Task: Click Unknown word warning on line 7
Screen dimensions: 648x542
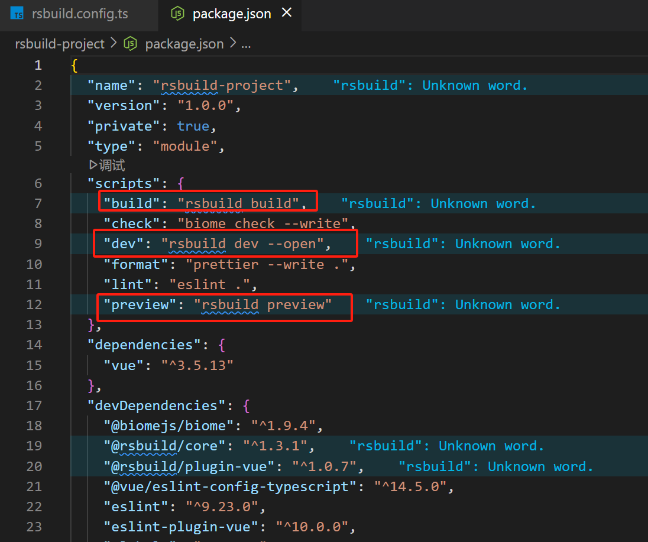Action: click(439, 204)
